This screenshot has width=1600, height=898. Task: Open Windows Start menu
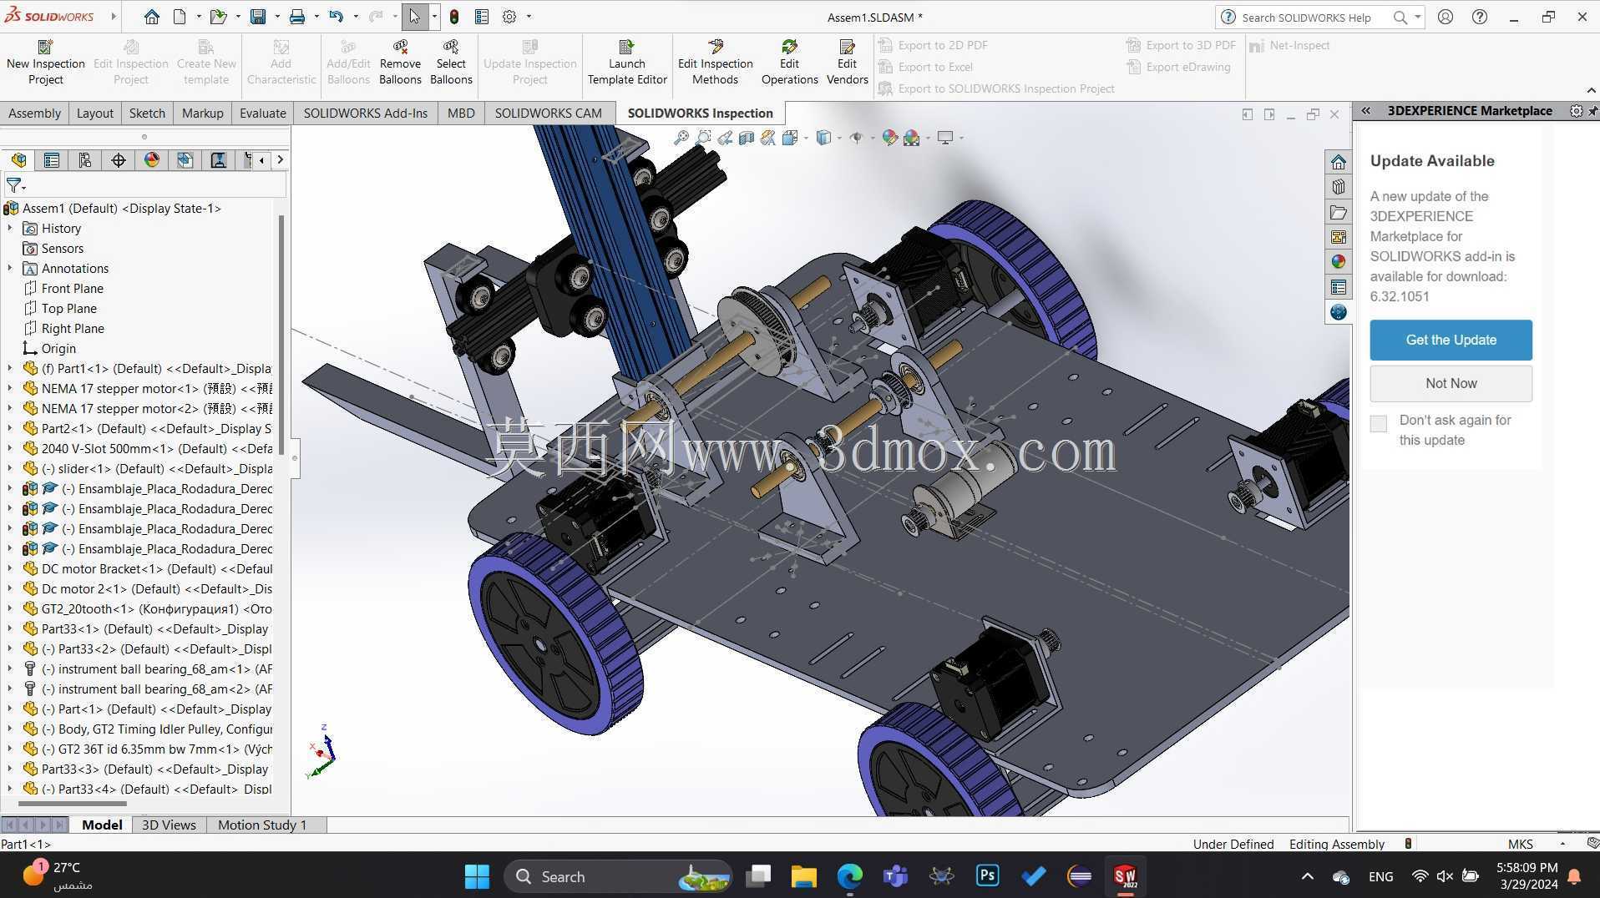(477, 876)
